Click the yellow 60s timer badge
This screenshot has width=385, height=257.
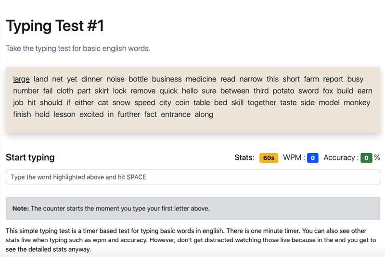click(x=269, y=158)
